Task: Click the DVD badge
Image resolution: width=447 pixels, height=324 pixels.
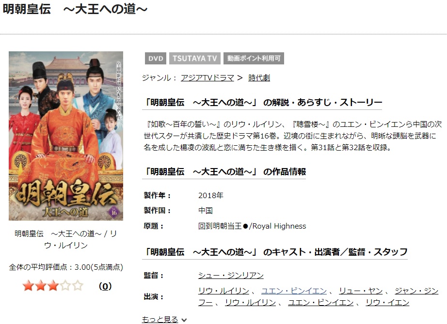Action: (155, 59)
